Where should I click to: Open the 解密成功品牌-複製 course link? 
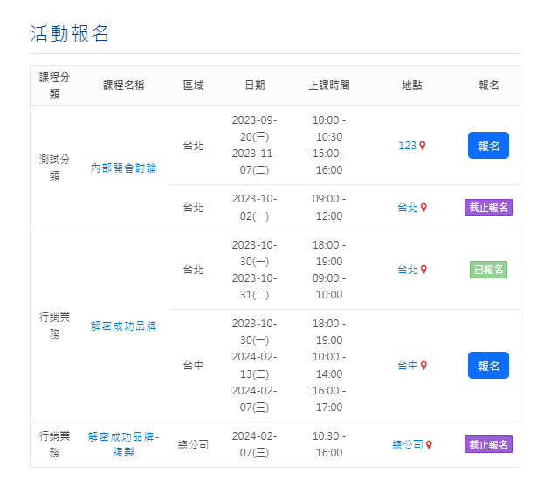point(123,444)
